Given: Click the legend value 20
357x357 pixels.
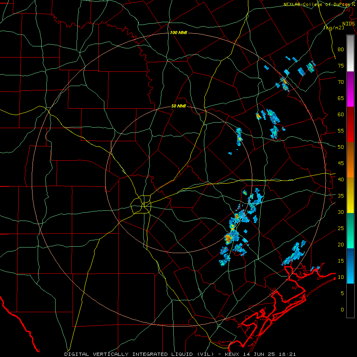Looking at the screenshot, I should [x=341, y=244].
